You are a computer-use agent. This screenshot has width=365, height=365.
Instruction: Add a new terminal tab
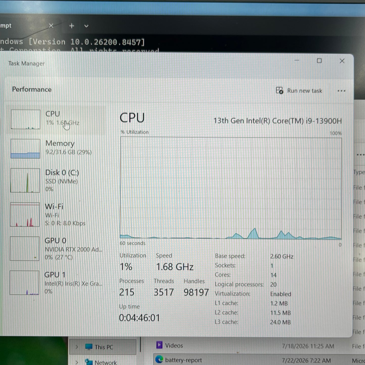click(x=72, y=26)
